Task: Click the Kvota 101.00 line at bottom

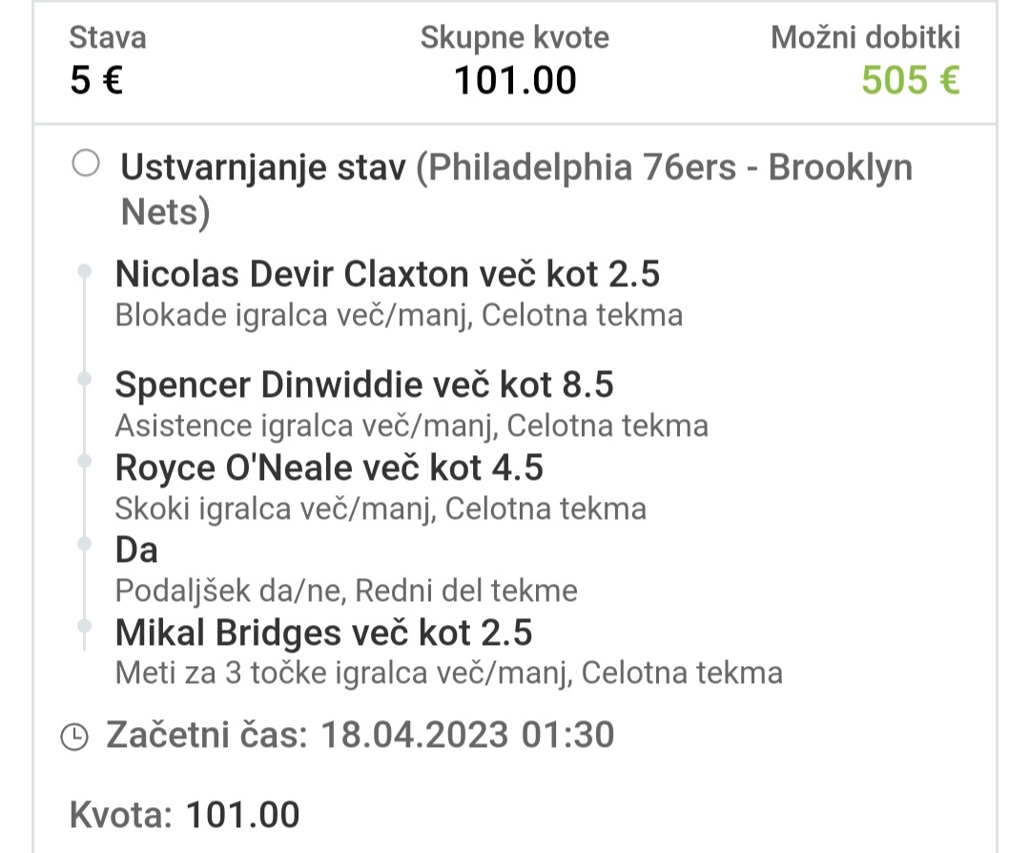Action: [185, 815]
